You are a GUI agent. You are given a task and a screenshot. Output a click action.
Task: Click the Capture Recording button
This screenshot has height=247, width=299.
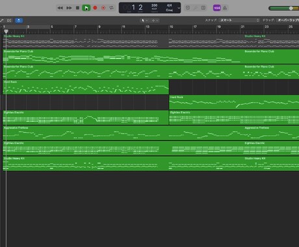click(103, 8)
